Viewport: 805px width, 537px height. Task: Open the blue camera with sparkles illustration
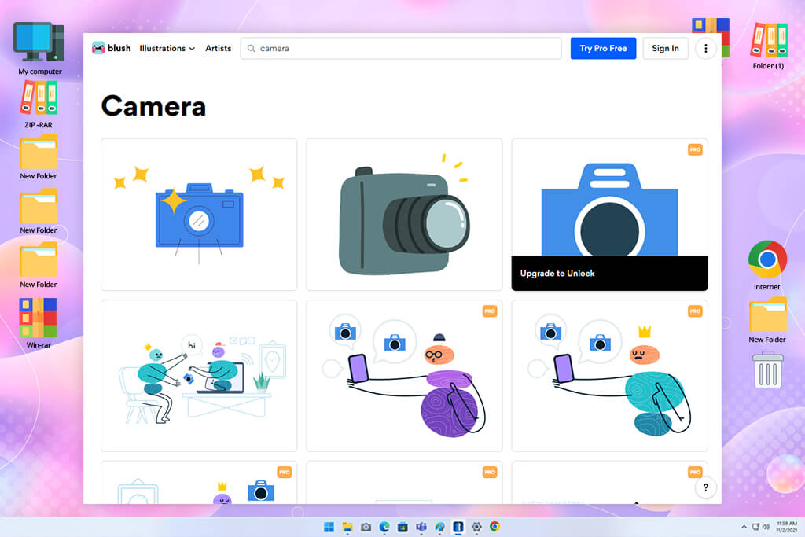(199, 214)
